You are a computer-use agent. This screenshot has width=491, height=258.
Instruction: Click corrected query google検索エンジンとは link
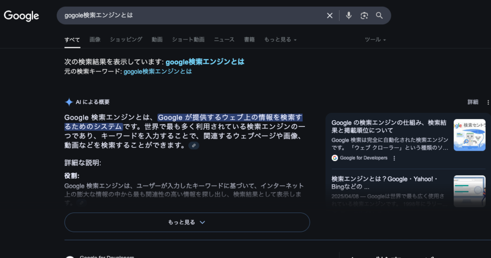205,62
